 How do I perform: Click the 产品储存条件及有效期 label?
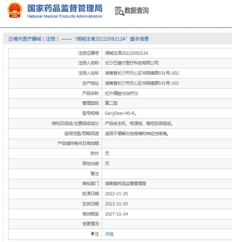click(78, 143)
